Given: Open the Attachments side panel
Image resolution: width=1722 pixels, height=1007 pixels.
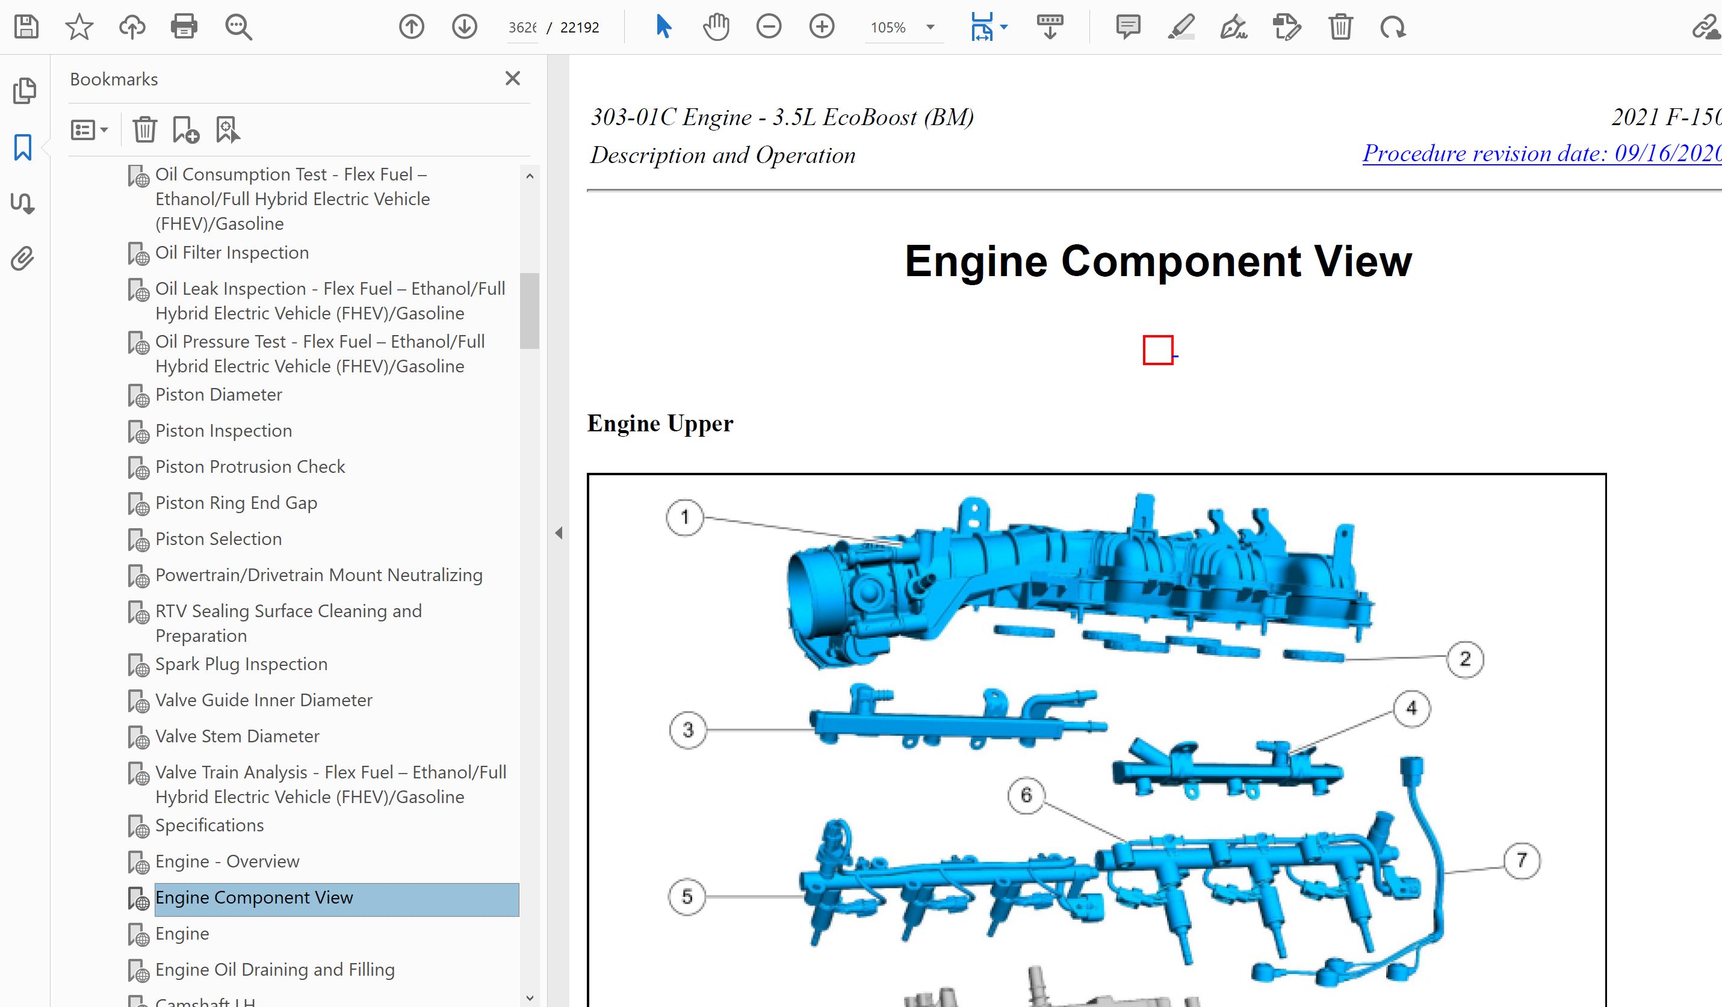Looking at the screenshot, I should tap(22, 259).
